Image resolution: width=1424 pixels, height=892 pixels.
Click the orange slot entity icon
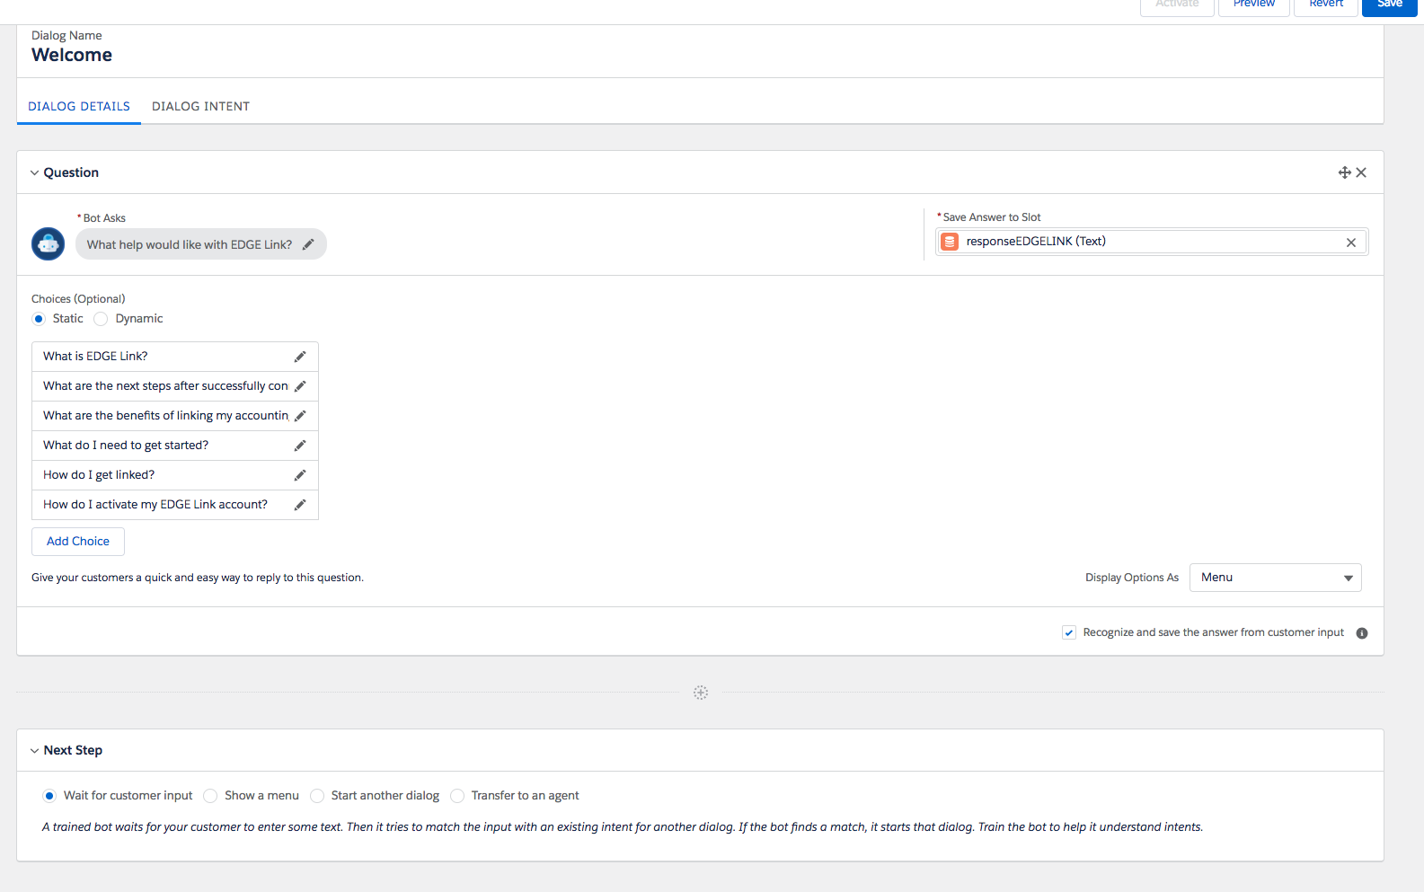click(950, 242)
